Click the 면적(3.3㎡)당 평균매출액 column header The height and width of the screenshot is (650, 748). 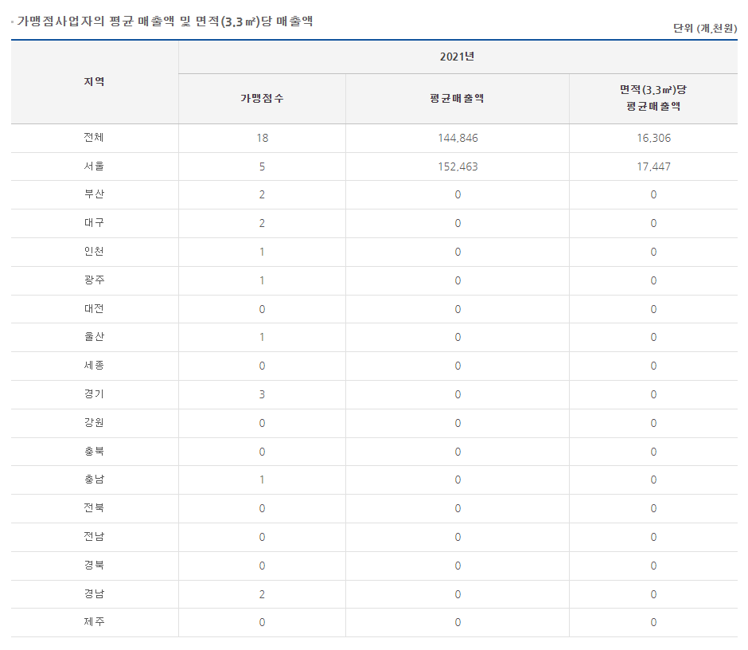point(653,98)
